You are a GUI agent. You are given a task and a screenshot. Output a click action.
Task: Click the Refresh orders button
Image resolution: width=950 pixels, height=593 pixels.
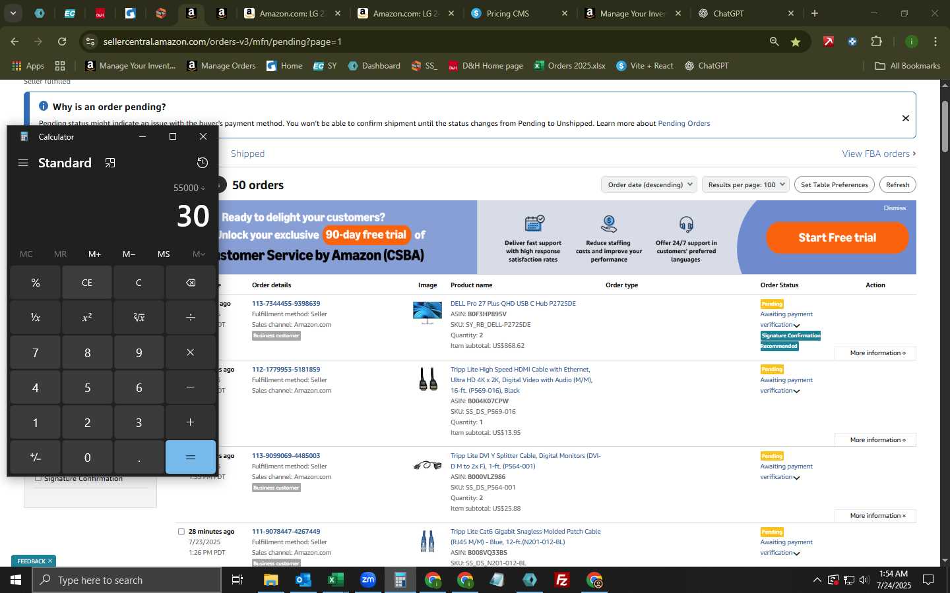897,184
